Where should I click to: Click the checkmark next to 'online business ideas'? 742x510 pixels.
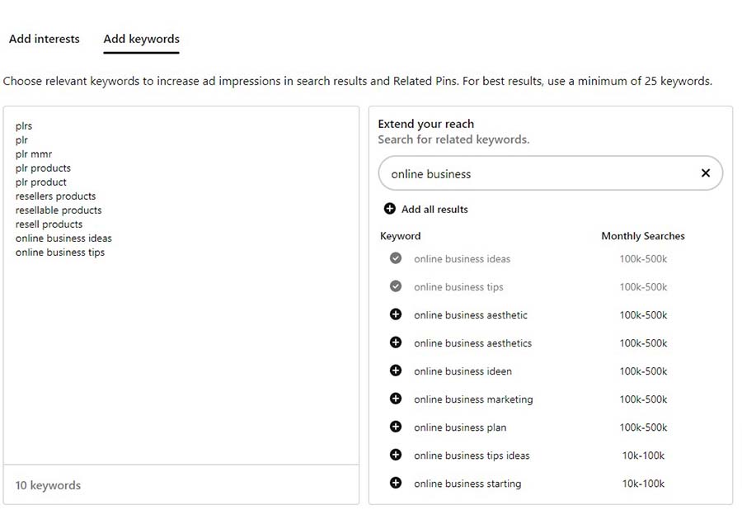pyautogui.click(x=396, y=258)
